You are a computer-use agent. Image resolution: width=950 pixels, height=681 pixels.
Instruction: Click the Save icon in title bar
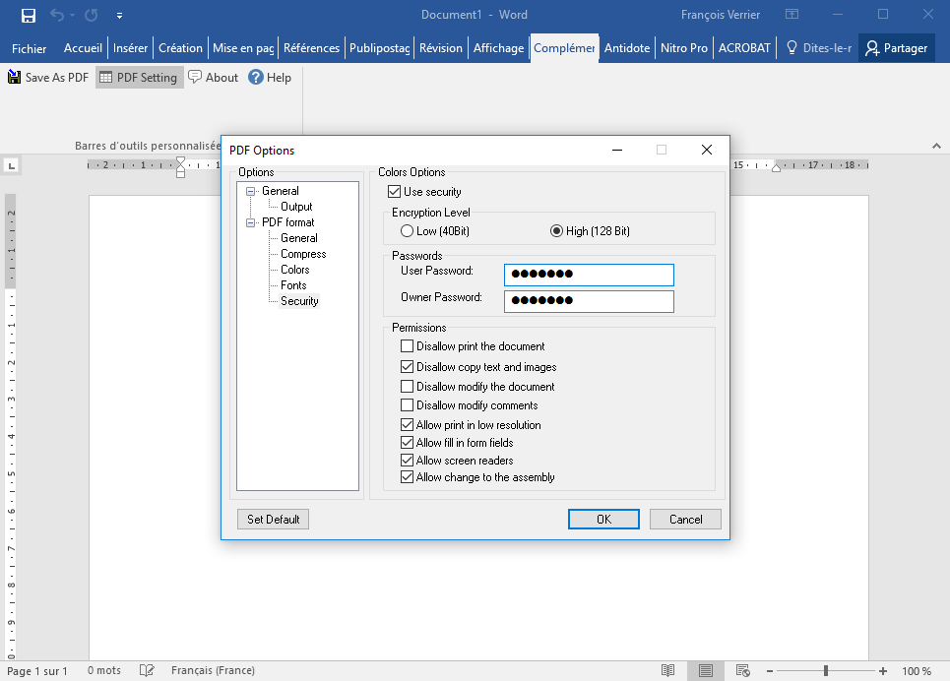tap(29, 15)
